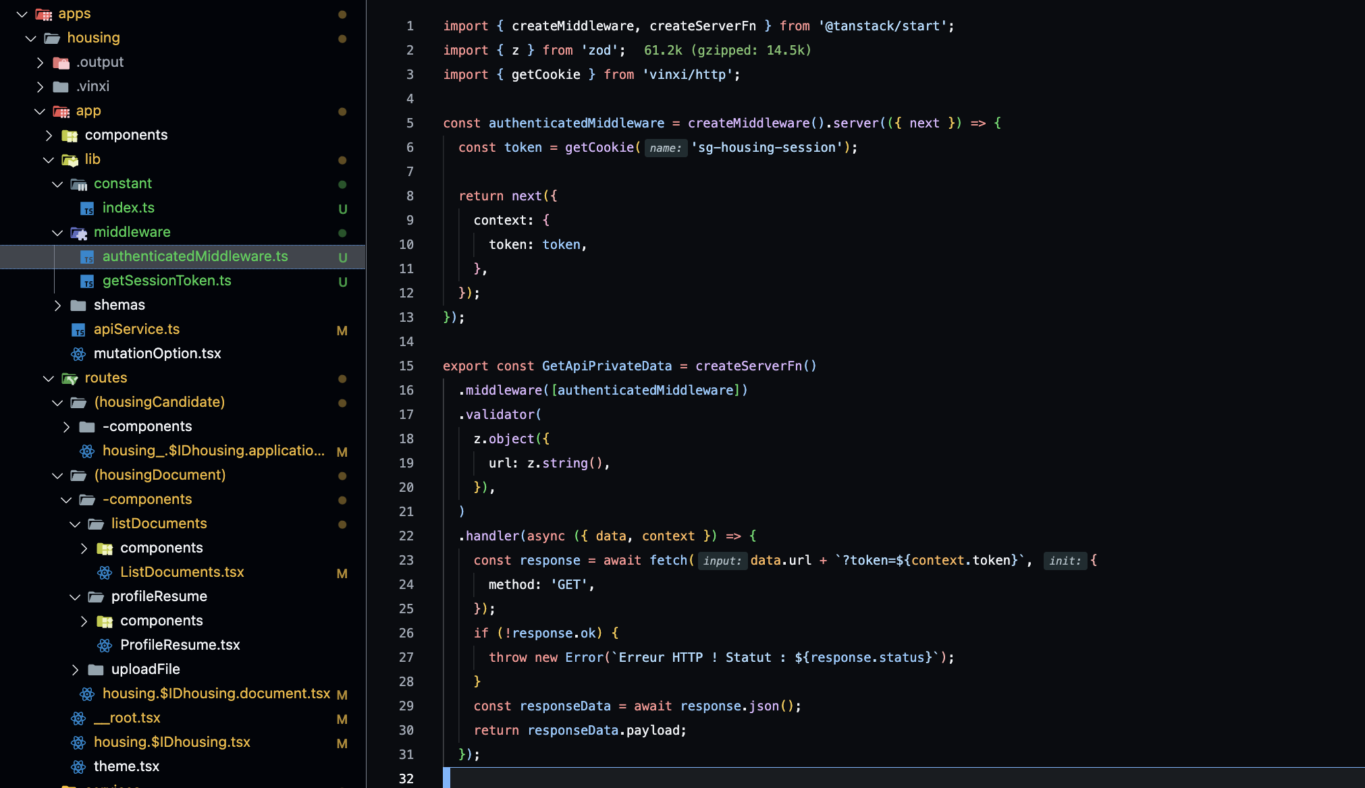Click the 'name:' inlay hint on line 6

(666, 148)
